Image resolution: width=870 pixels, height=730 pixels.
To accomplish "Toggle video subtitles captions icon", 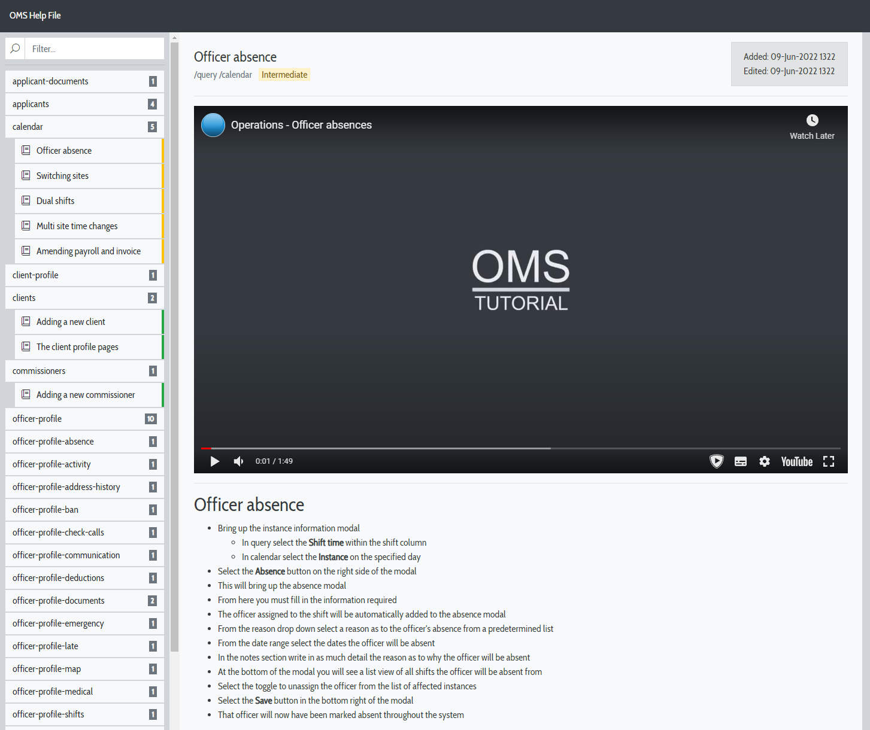I will pos(741,461).
